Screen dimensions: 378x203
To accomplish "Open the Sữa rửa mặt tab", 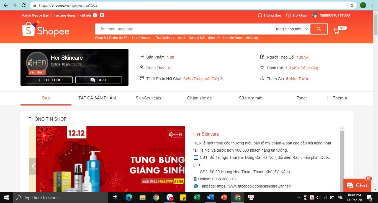I will click(251, 98).
